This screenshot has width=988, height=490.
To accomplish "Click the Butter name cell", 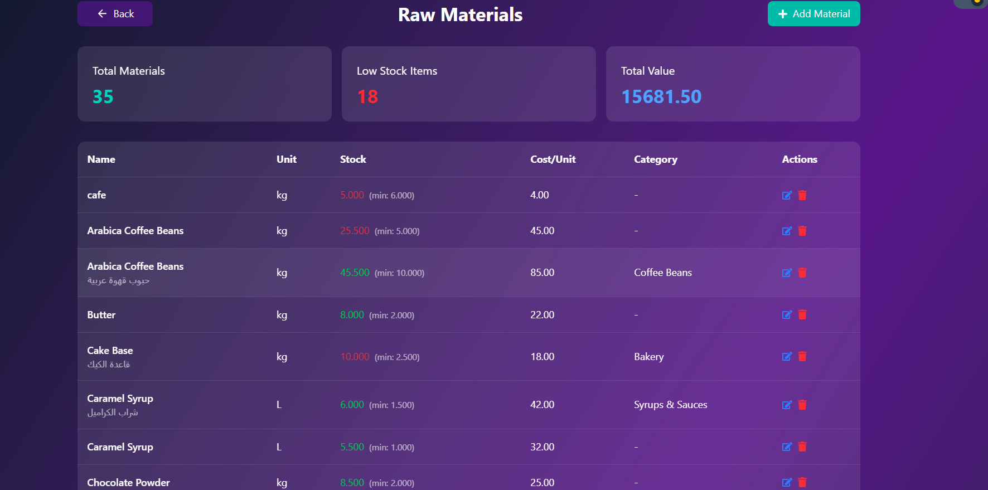I will (x=101, y=315).
